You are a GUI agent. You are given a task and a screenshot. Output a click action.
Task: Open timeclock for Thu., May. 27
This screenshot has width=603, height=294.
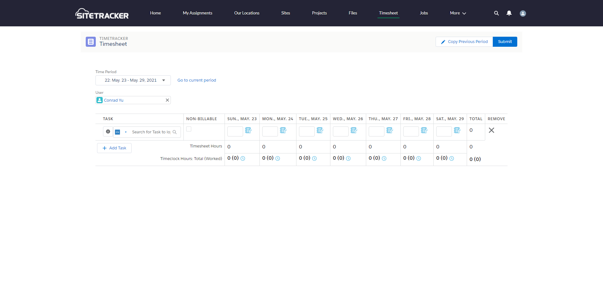(x=384, y=158)
